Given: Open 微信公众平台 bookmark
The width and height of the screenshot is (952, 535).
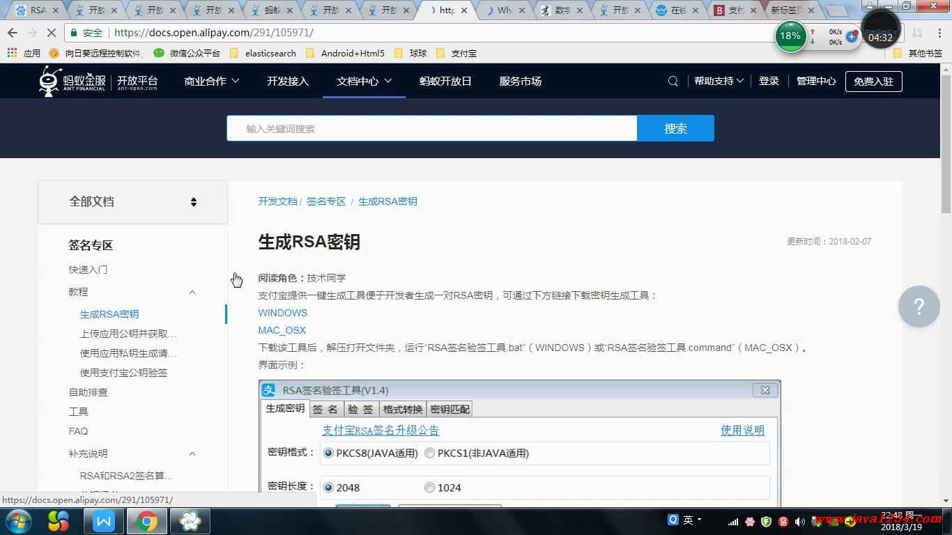Looking at the screenshot, I should (187, 53).
